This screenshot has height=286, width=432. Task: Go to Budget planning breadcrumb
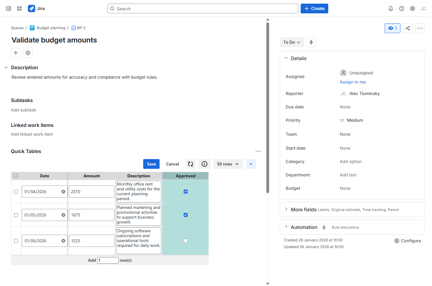pyautogui.click(x=51, y=28)
